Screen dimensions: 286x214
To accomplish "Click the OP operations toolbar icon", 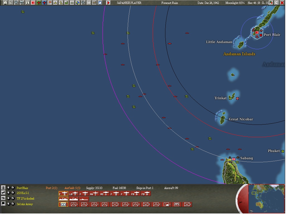I will click(89, 3).
